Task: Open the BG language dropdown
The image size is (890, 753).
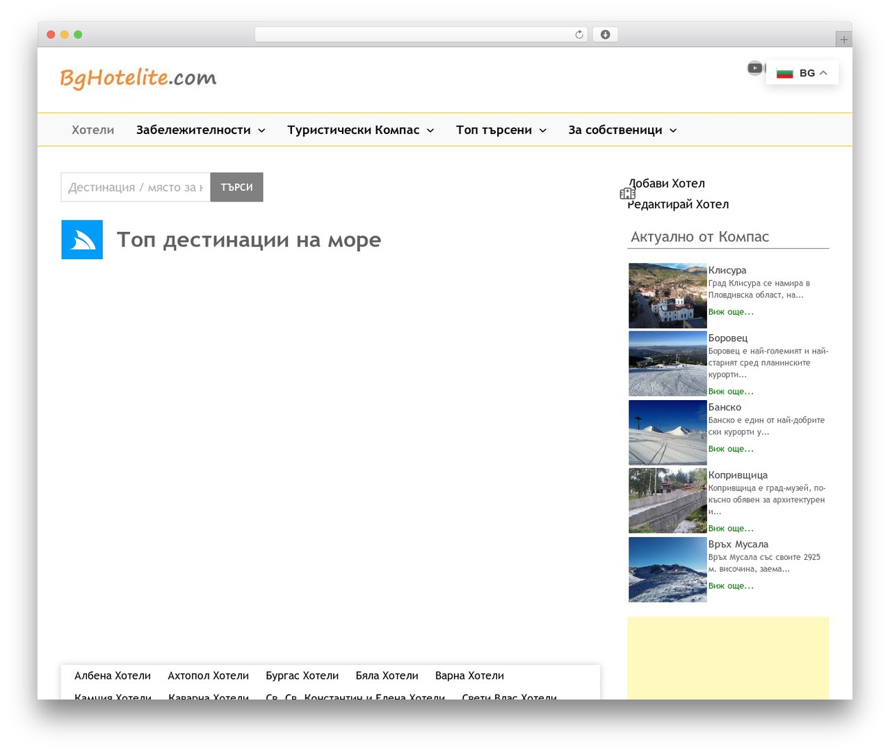Action: pyautogui.click(x=802, y=73)
